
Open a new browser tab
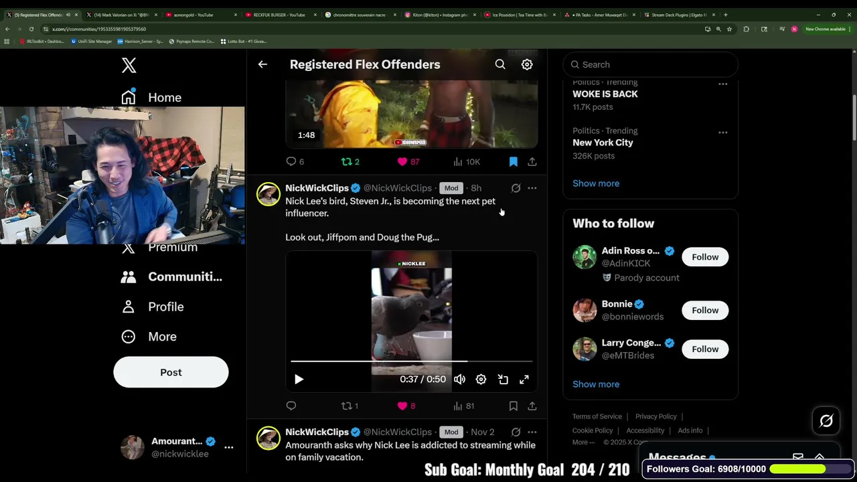(x=725, y=15)
